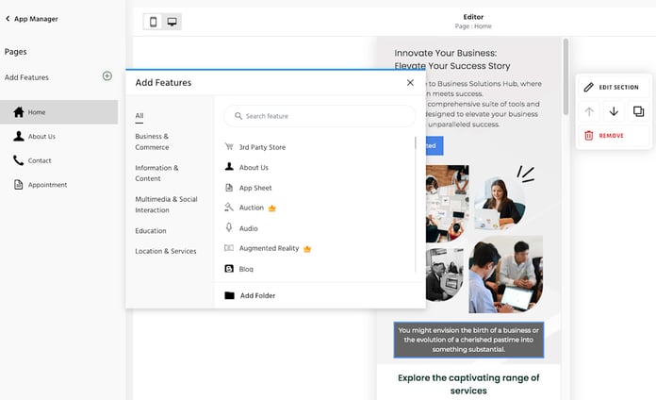Click the Add Folder button
The width and height of the screenshot is (656, 400).
coord(256,295)
